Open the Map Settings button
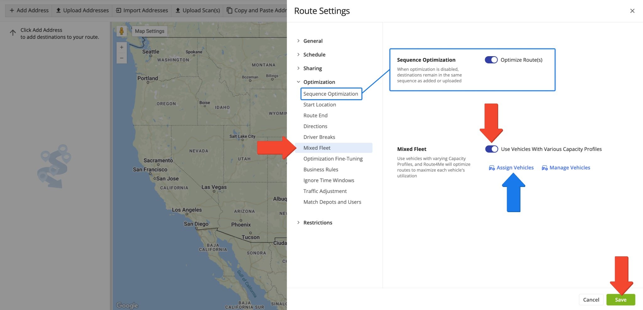Image resolution: width=643 pixels, height=310 pixels. (149, 31)
